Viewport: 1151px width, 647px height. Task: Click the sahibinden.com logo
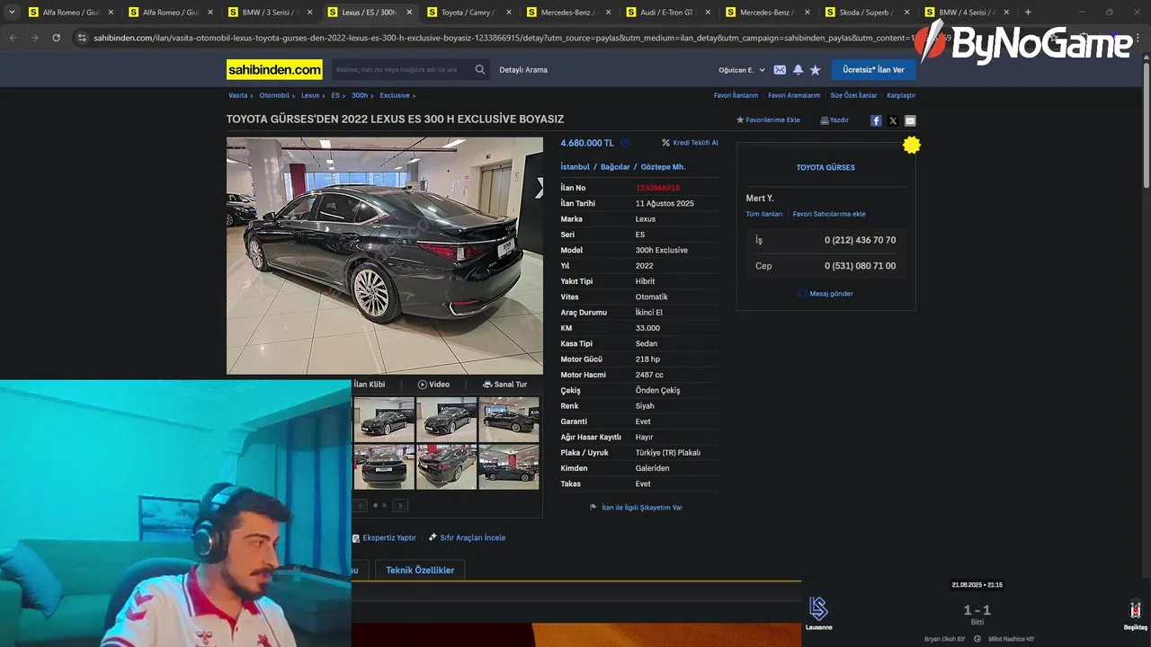click(274, 70)
